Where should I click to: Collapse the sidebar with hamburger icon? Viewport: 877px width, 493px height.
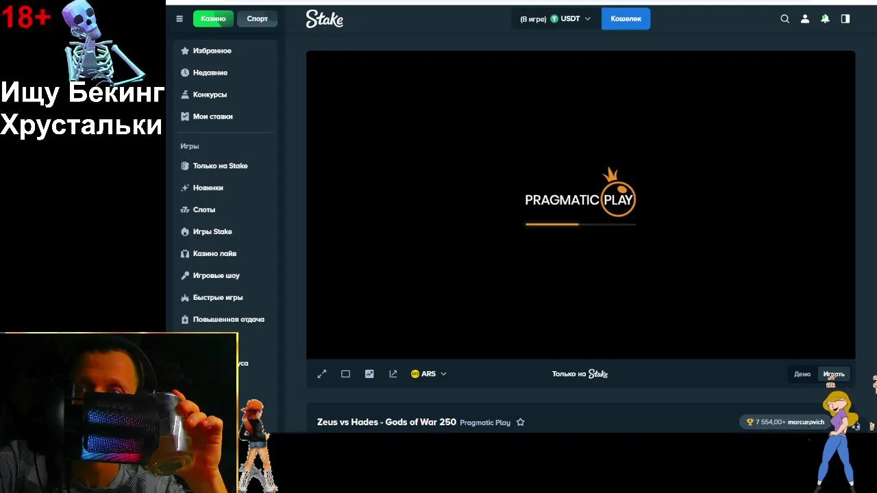coord(180,19)
